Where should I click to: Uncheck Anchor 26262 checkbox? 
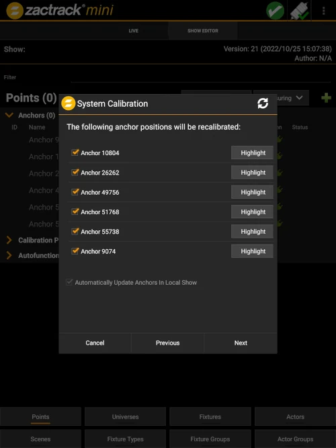pyautogui.click(x=75, y=172)
